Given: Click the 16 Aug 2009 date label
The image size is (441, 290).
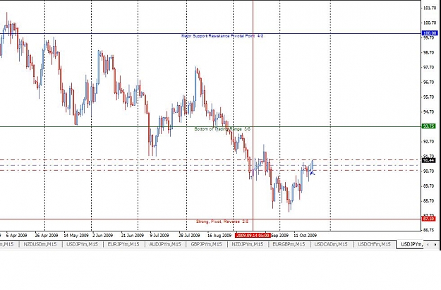Looking at the screenshot, I should 219,236.
